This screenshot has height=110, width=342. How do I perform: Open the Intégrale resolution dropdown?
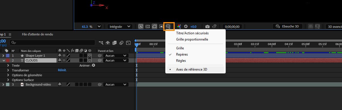click(120, 26)
